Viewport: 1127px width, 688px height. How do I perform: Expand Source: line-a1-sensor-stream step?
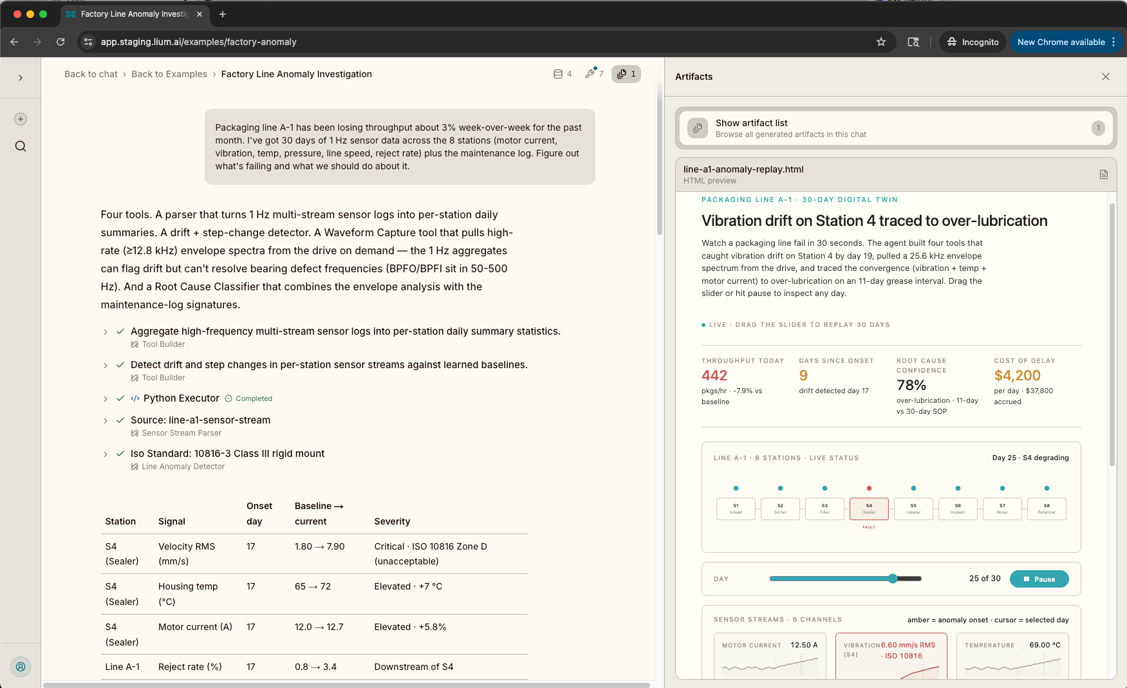pos(106,421)
